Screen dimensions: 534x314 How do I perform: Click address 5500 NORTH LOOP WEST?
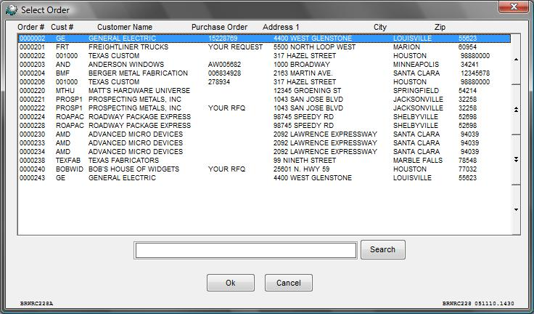[314, 47]
